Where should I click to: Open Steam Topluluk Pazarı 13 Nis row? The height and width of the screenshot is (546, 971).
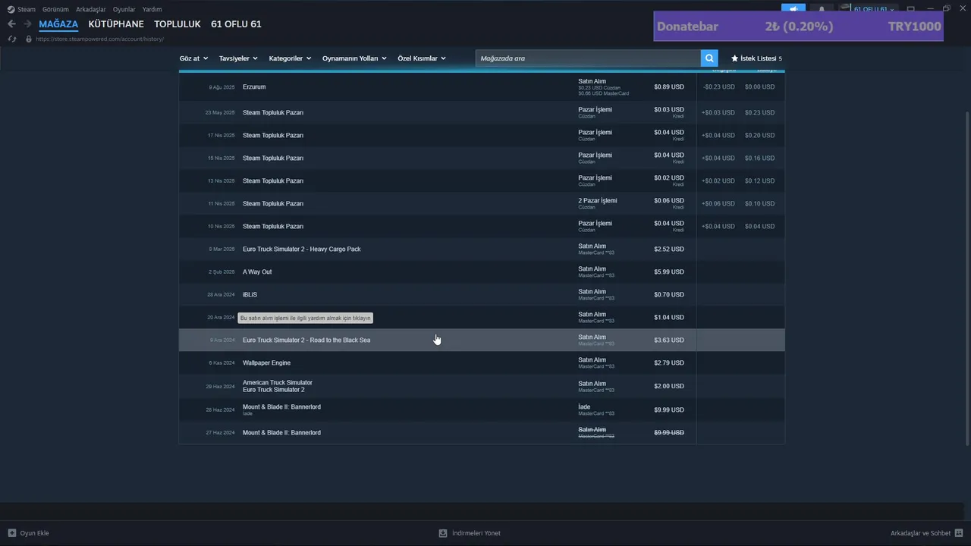(482, 181)
